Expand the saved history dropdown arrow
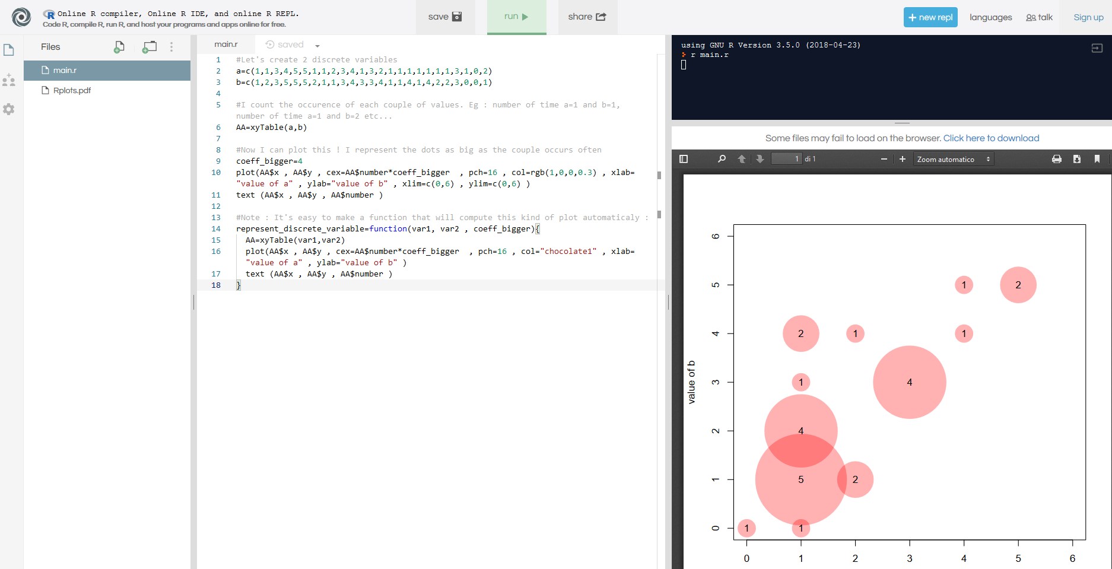This screenshot has height=569, width=1112. tap(317, 46)
